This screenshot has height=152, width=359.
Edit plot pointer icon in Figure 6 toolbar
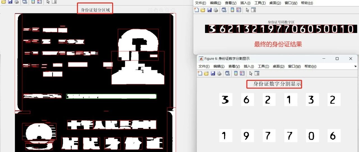coord(250,73)
